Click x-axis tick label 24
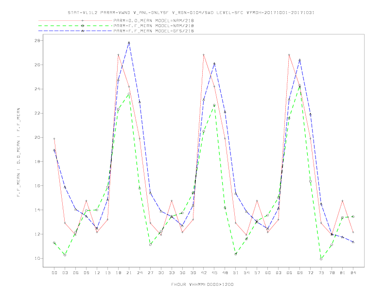The width and height of the screenshot is (385, 297). (x=140, y=273)
